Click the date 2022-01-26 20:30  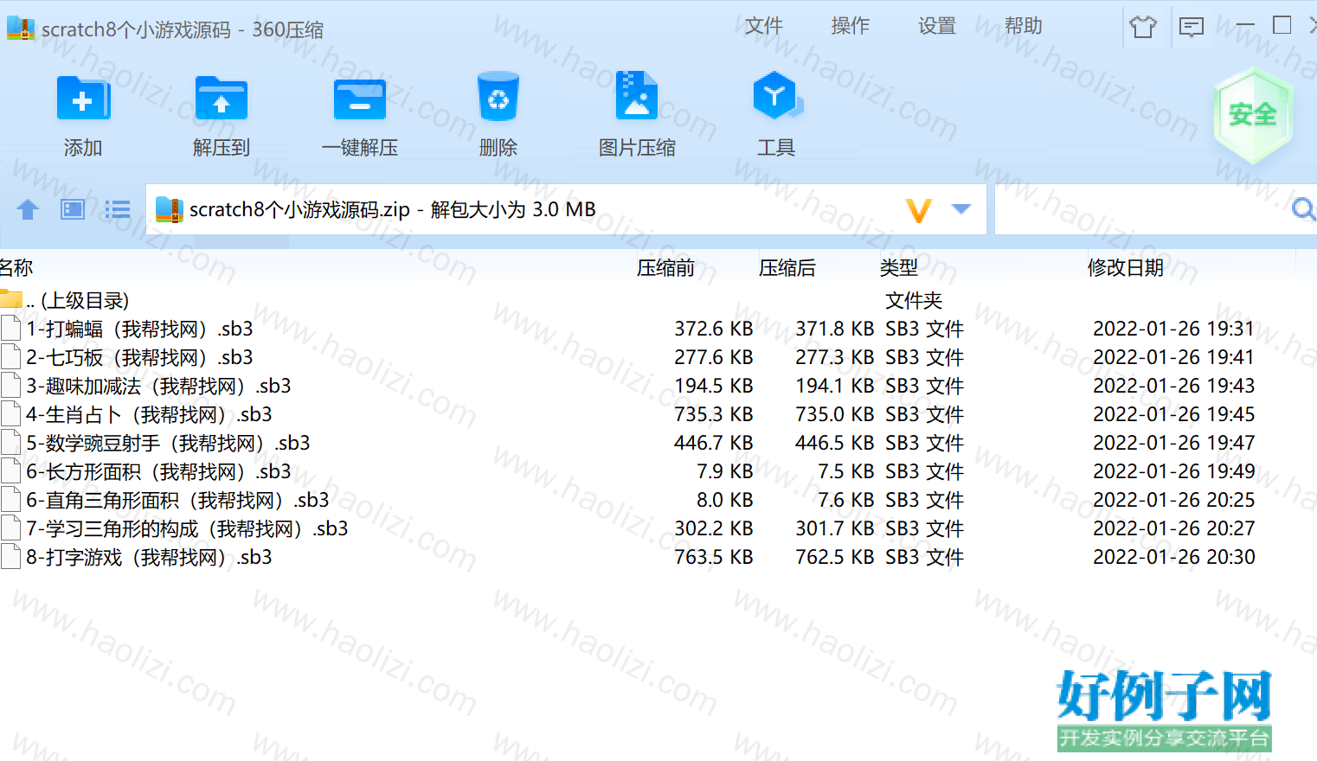point(1173,557)
